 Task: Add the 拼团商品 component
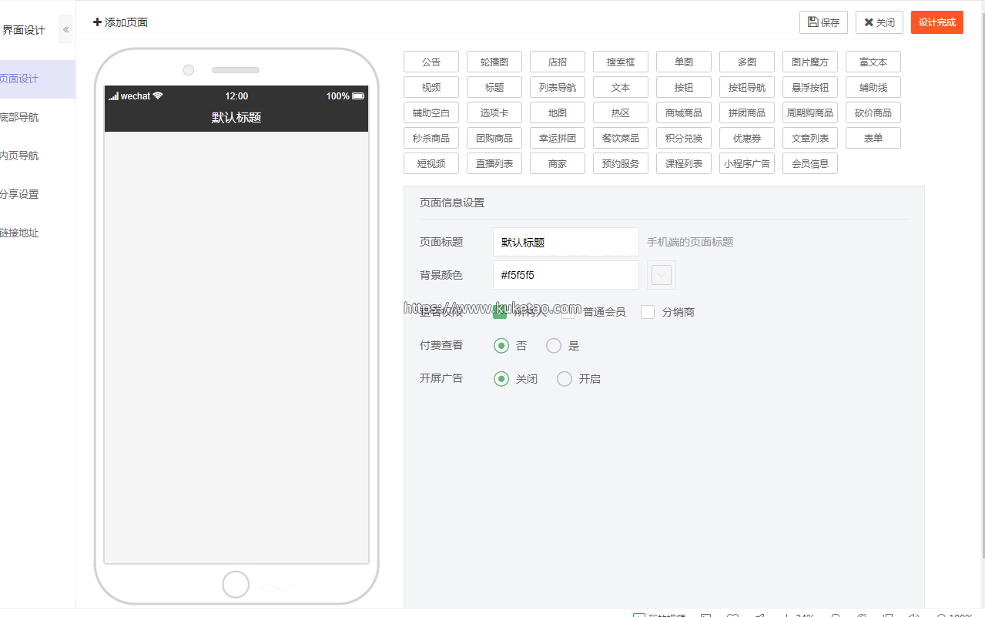coord(747,112)
